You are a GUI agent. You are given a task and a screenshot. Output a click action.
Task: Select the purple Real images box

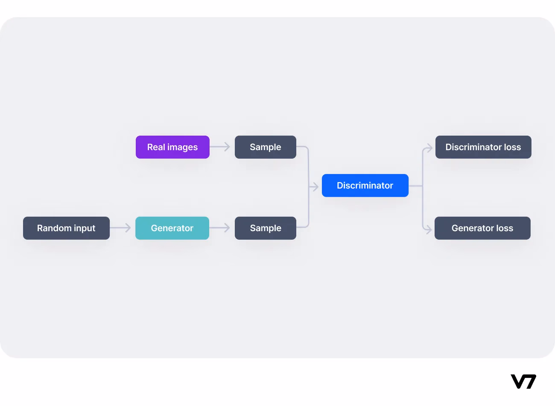[172, 147]
